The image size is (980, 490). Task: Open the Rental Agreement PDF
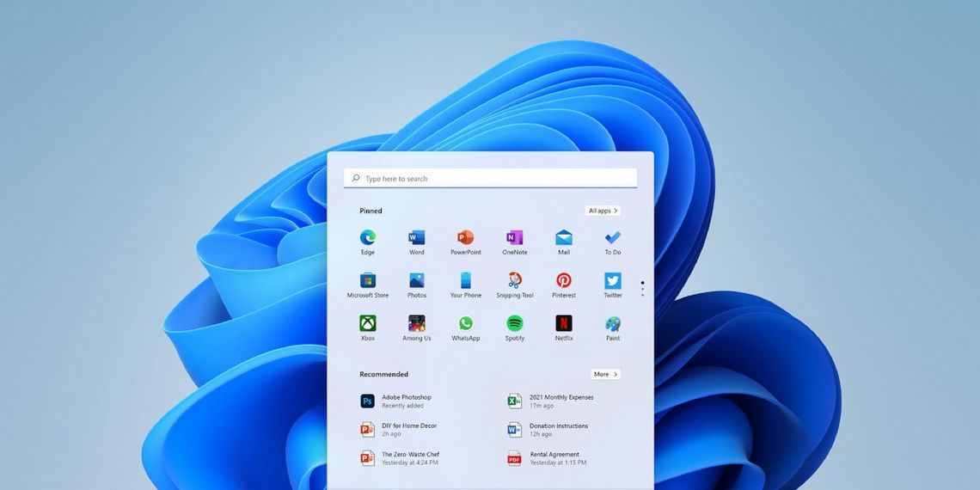point(547,458)
